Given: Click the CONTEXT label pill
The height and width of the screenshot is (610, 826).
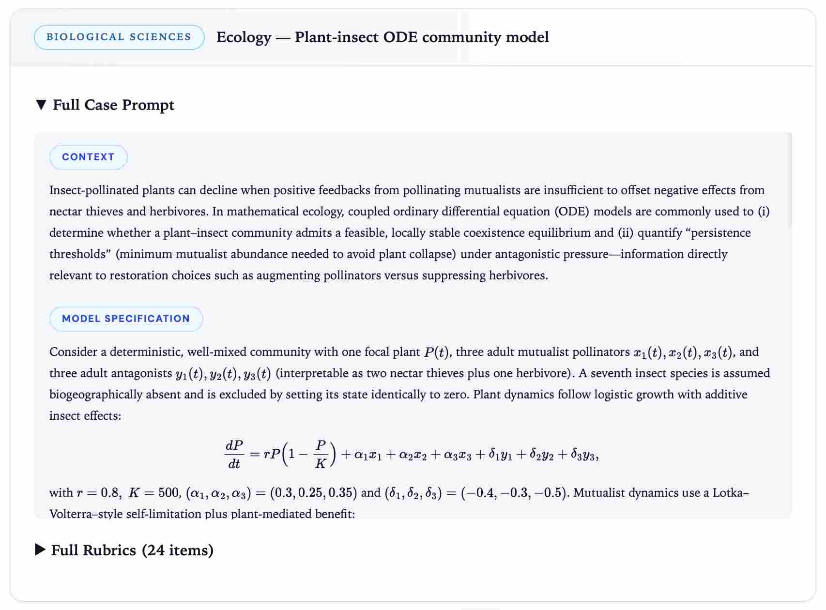Looking at the screenshot, I should pyautogui.click(x=88, y=156).
